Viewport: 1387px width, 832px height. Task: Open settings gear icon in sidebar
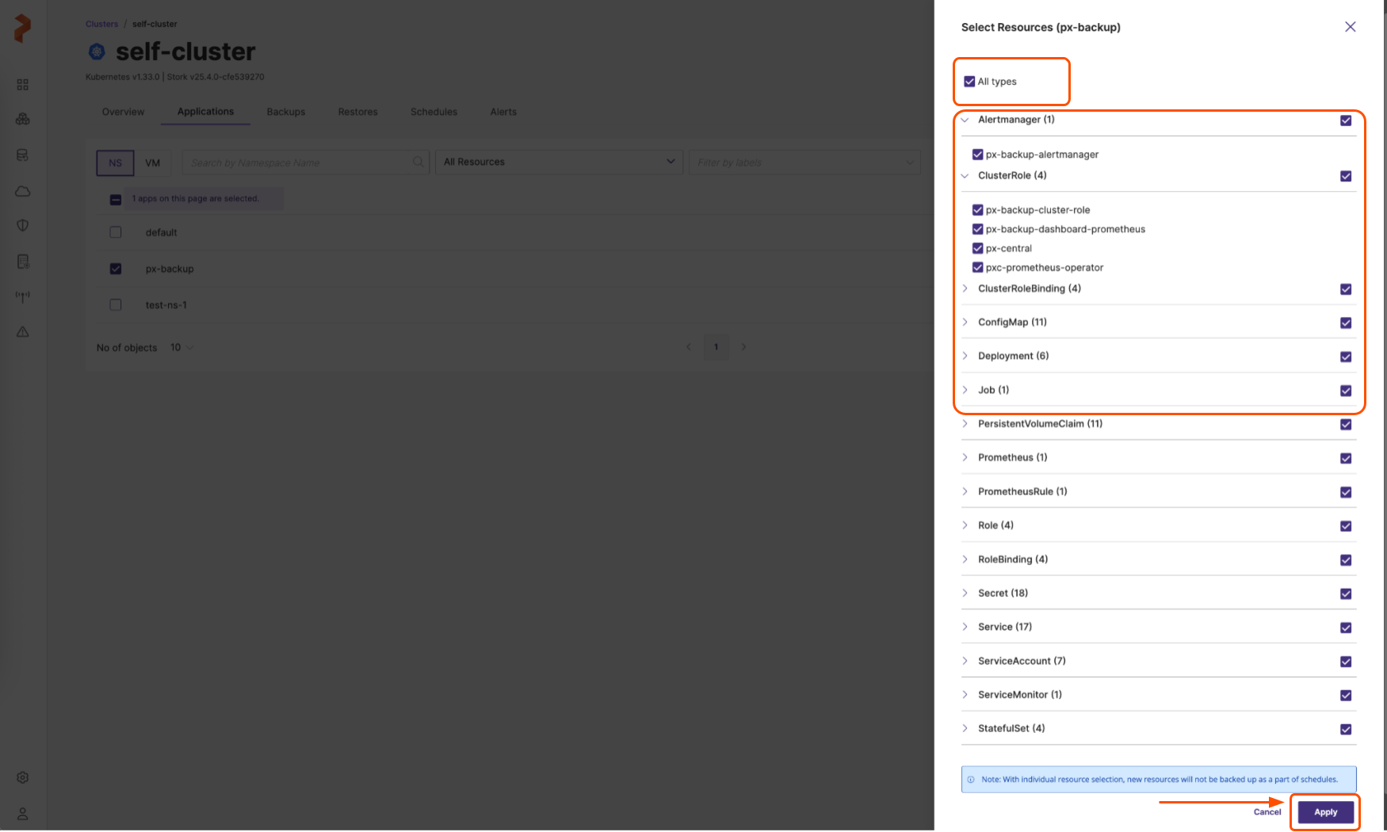23,777
